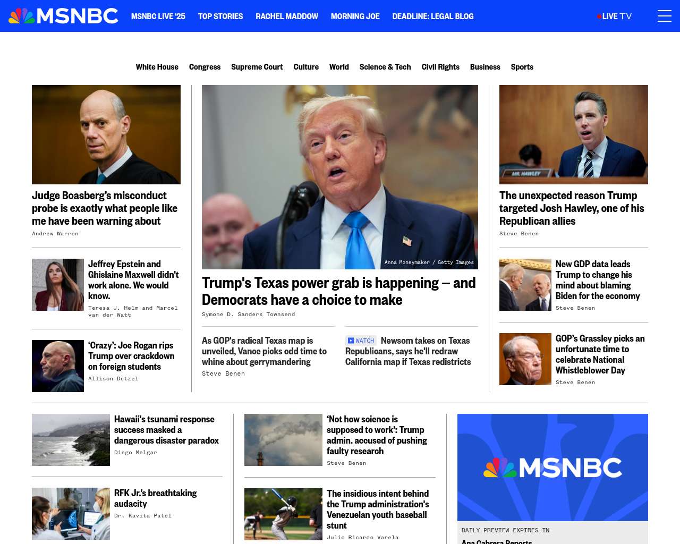Open MSNBC LIVE '25 nav item

tap(158, 16)
